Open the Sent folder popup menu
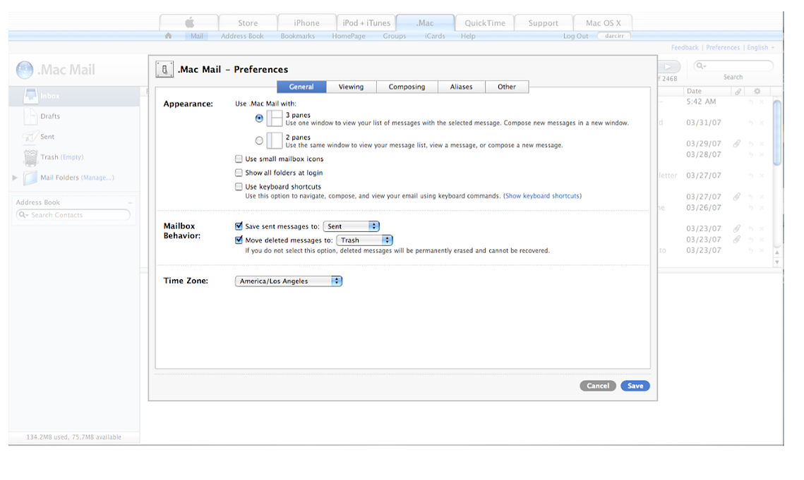Screen dimensions: 804x480 [x=352, y=226]
